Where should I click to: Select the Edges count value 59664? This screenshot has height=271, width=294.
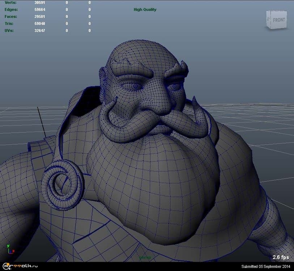40,9
